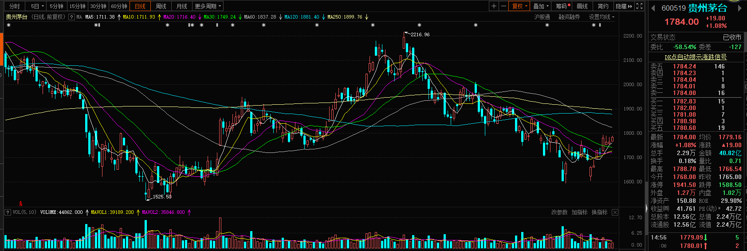Image resolution: width=747 pixels, height=251 pixels.
Task: Switch to the 周线 weekly tab
Action: tap(161, 6)
